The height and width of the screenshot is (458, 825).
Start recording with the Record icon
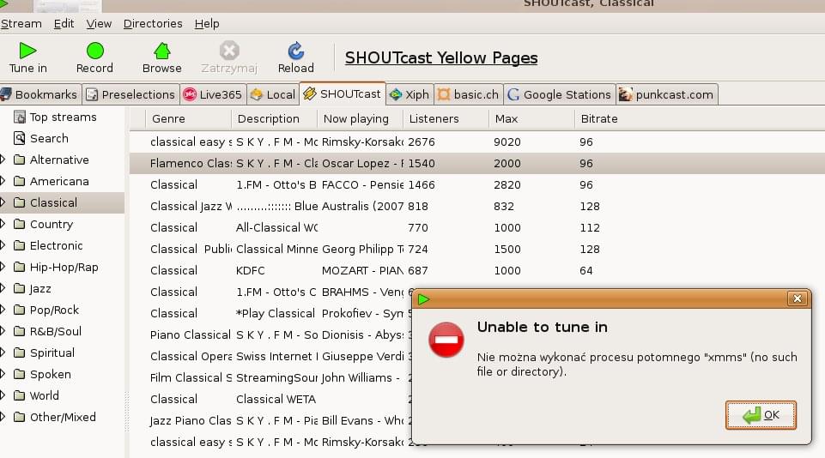click(x=94, y=51)
